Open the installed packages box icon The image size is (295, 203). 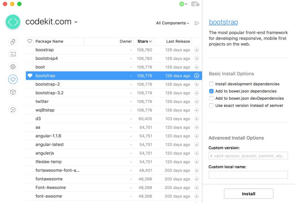[x=13, y=92]
